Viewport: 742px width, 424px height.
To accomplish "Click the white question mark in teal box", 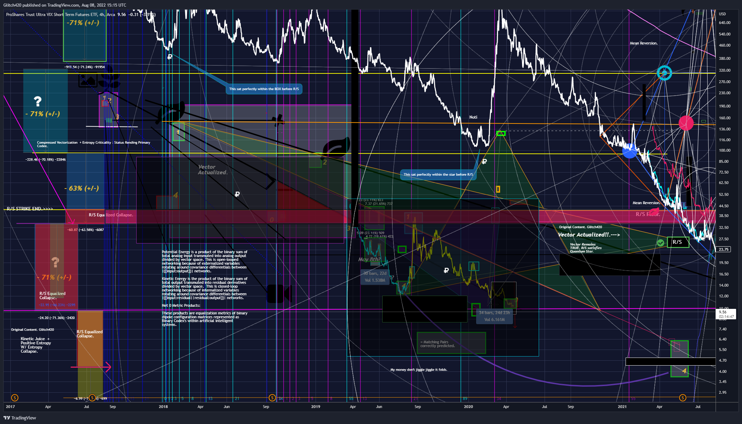I will pyautogui.click(x=38, y=101).
